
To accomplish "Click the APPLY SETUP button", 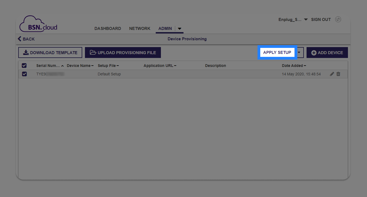I will click(x=277, y=52).
